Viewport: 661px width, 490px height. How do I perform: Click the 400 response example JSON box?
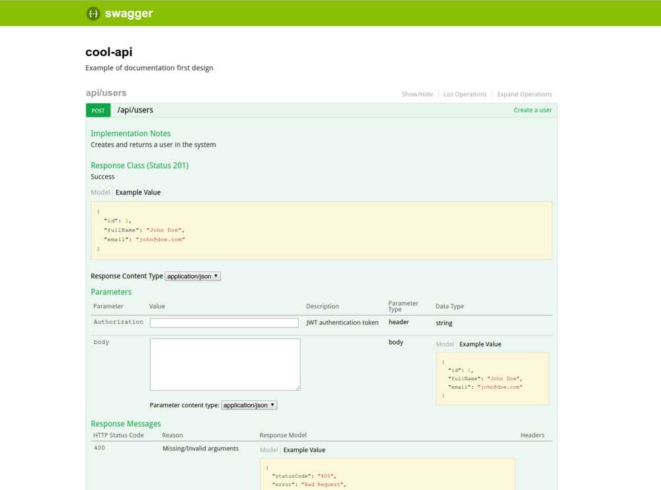(x=387, y=474)
